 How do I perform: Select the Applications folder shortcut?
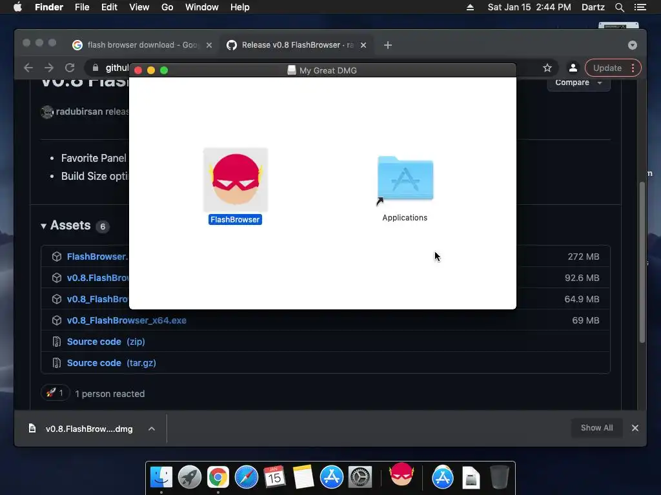coord(405,180)
